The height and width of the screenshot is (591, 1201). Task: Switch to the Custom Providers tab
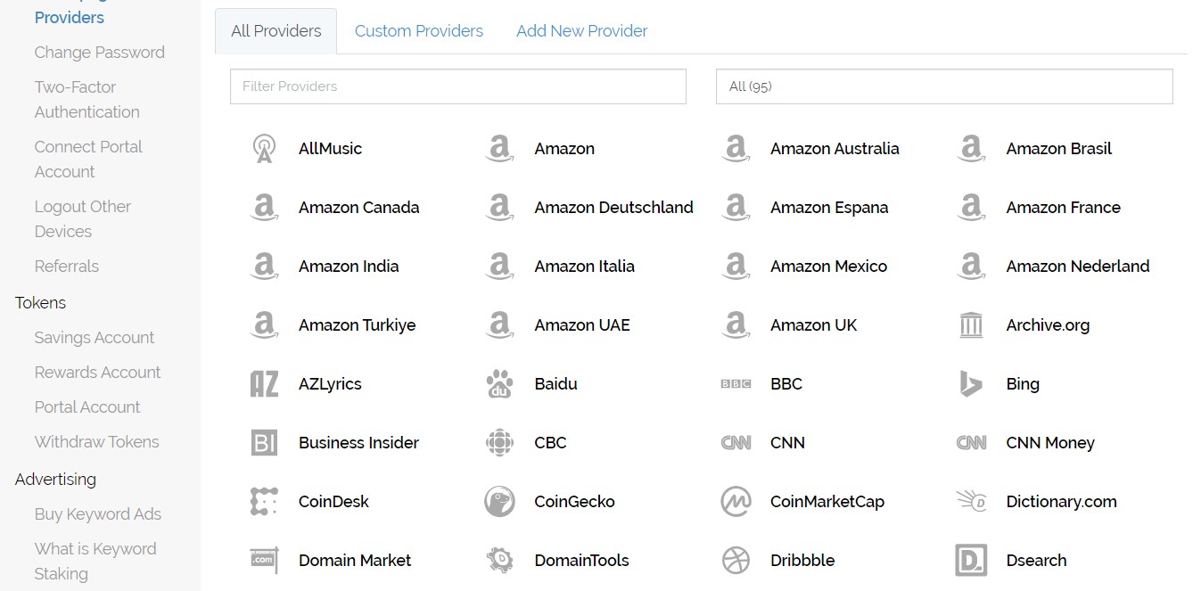[419, 31]
